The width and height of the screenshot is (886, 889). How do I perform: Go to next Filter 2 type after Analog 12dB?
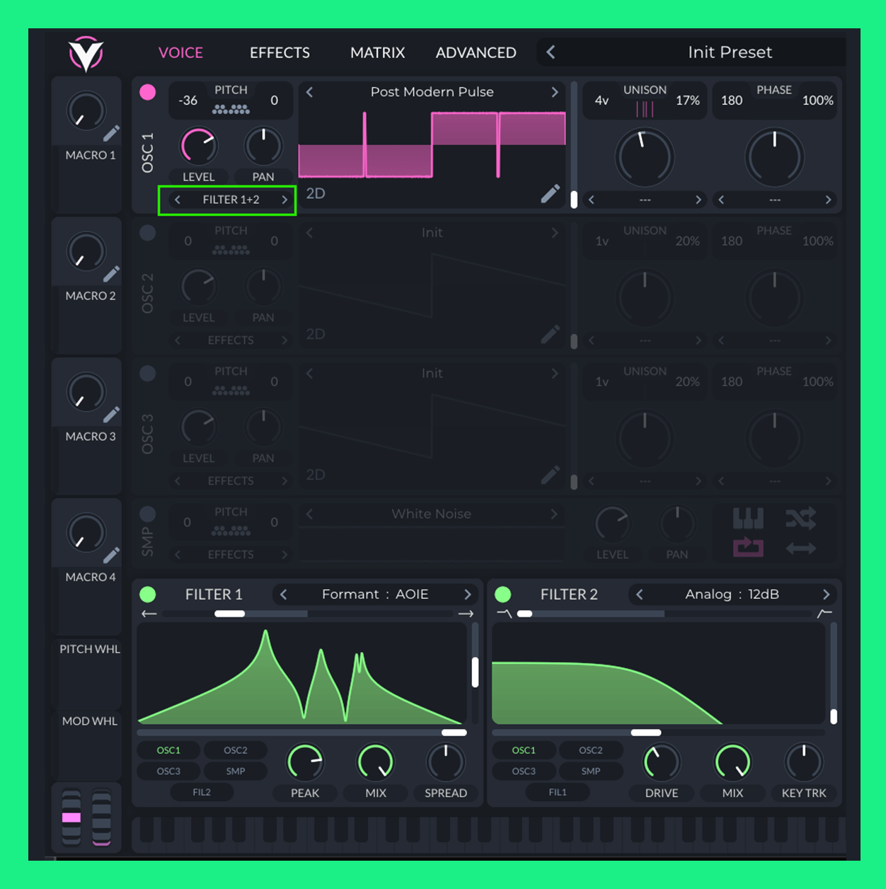(x=826, y=595)
